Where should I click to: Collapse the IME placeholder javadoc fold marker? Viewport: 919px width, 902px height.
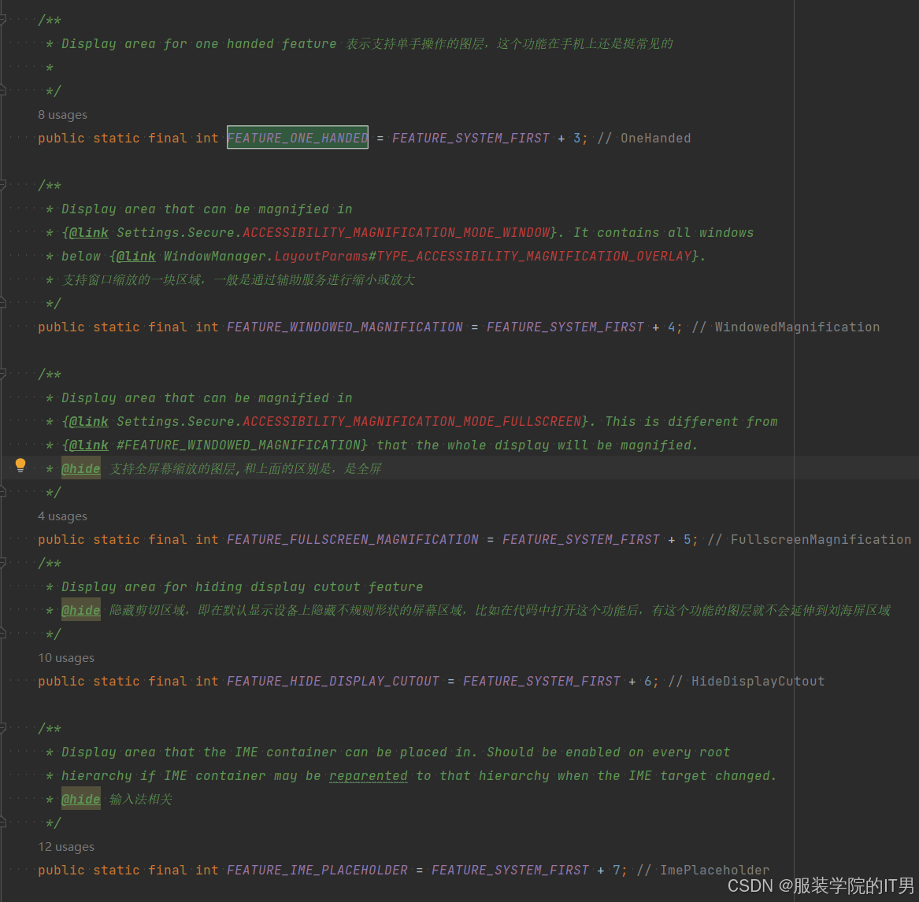2,728
